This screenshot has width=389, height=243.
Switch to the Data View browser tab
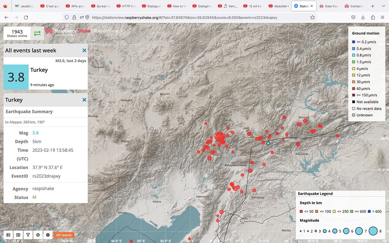pyautogui.click(x=329, y=6)
